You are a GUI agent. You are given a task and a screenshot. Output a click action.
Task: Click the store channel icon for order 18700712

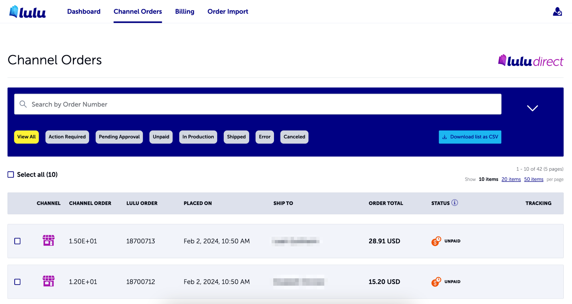coord(48,281)
